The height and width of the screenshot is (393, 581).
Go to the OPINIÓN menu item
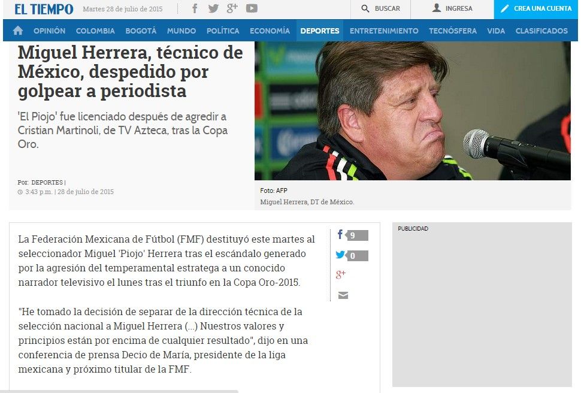[x=49, y=31]
